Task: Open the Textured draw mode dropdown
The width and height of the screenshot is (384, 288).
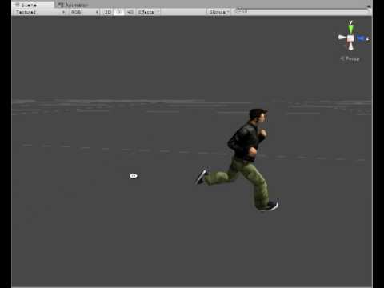Action: [40, 12]
